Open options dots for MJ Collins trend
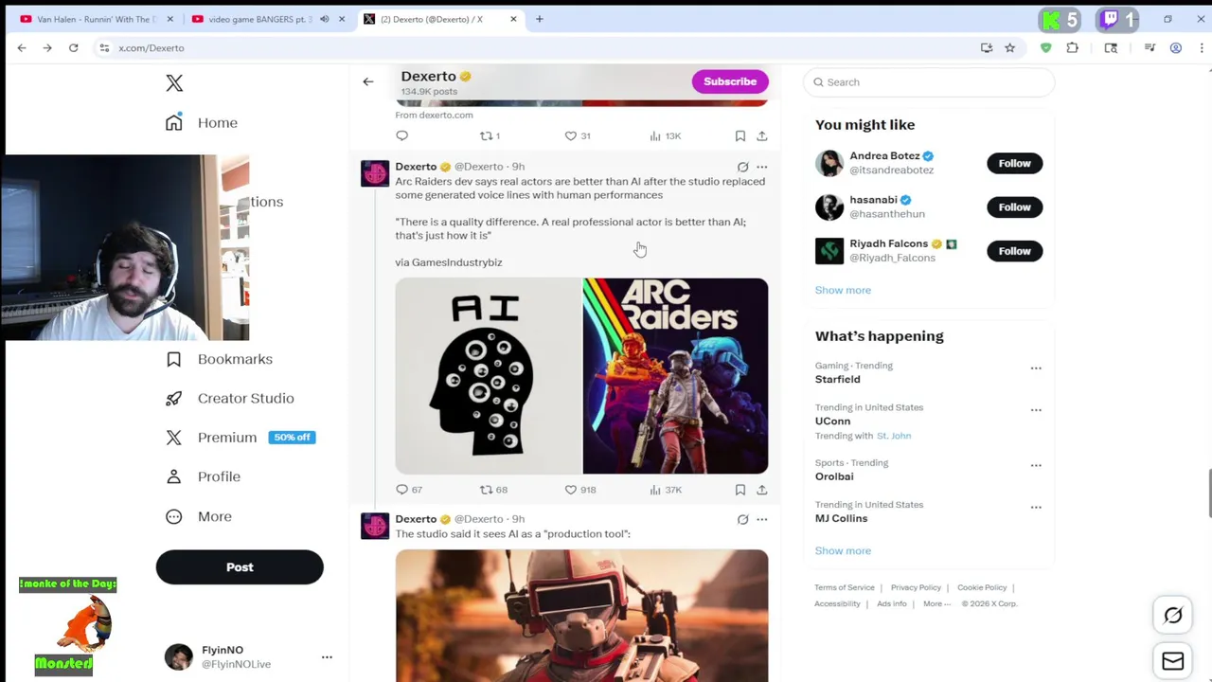This screenshot has height=682, width=1212. pyautogui.click(x=1036, y=508)
